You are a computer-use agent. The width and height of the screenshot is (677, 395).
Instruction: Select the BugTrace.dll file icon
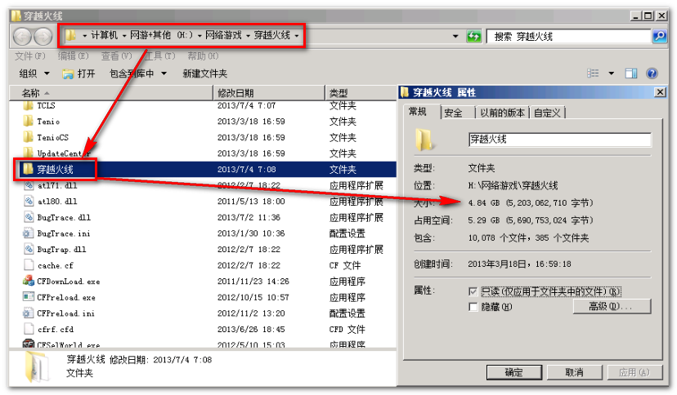[29, 217]
